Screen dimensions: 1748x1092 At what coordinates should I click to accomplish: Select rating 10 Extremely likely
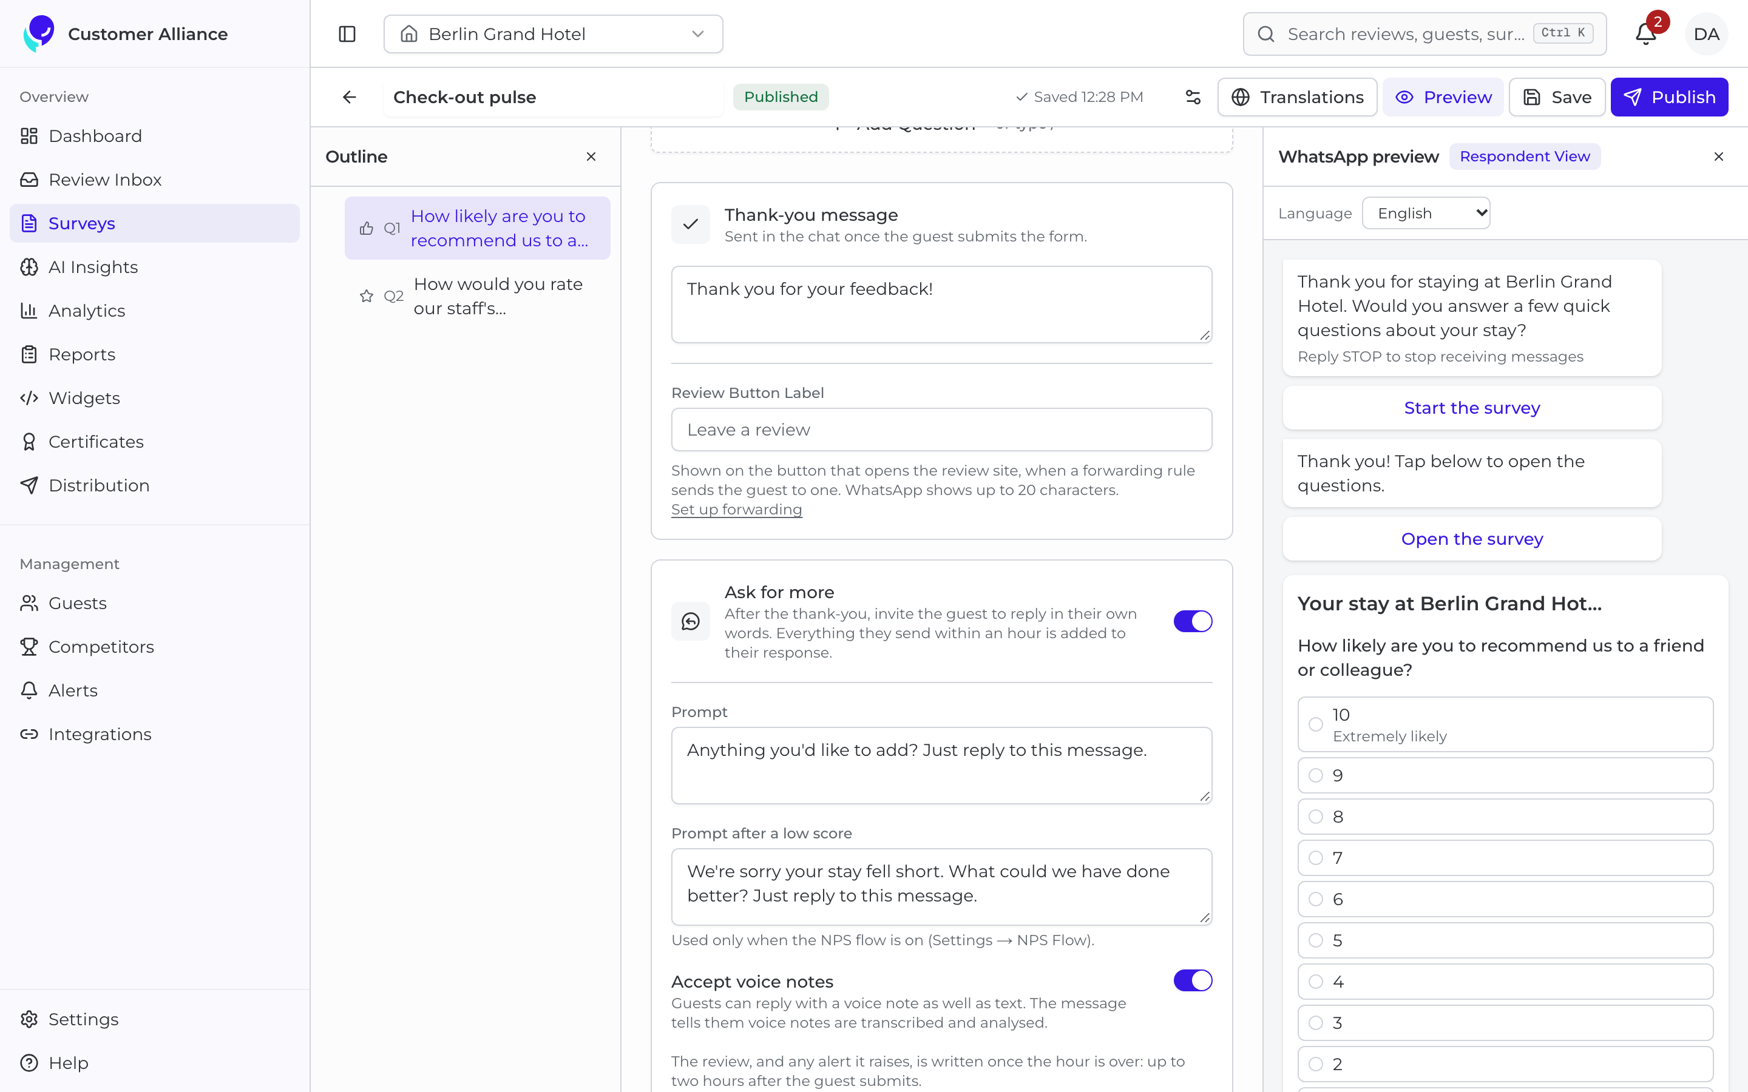click(x=1505, y=724)
